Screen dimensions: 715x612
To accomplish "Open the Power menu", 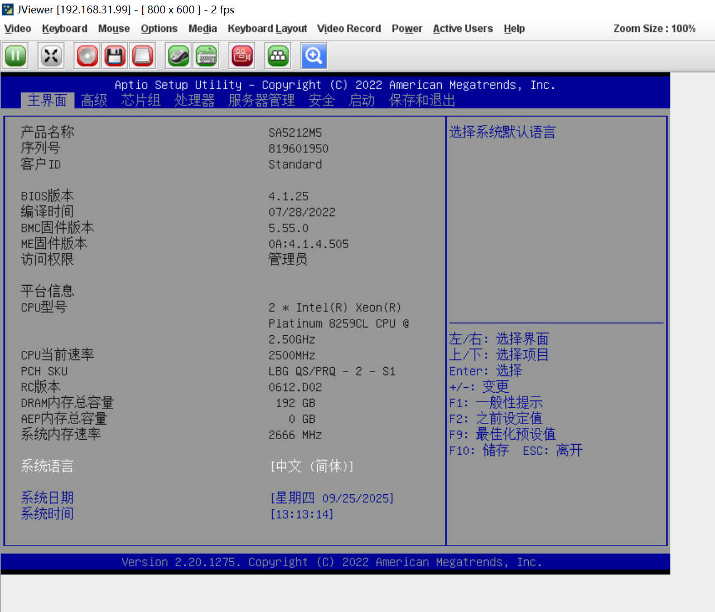I will pos(407,28).
